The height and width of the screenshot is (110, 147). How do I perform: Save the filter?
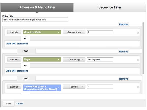(8, 104)
